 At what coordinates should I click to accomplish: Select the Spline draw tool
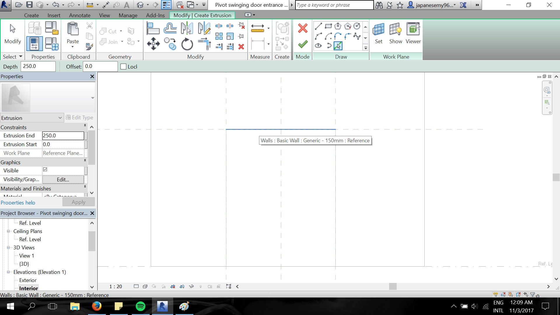click(357, 36)
